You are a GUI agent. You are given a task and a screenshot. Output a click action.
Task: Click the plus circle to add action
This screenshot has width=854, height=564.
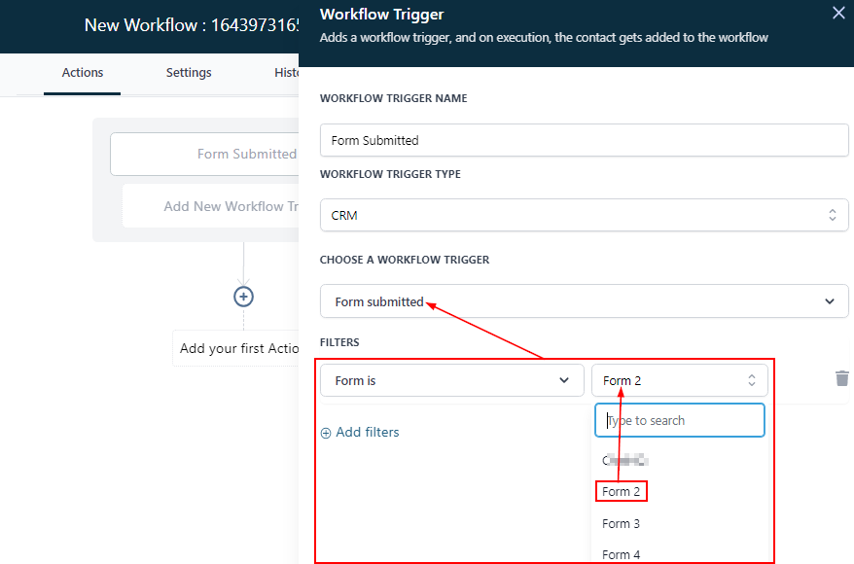(243, 297)
